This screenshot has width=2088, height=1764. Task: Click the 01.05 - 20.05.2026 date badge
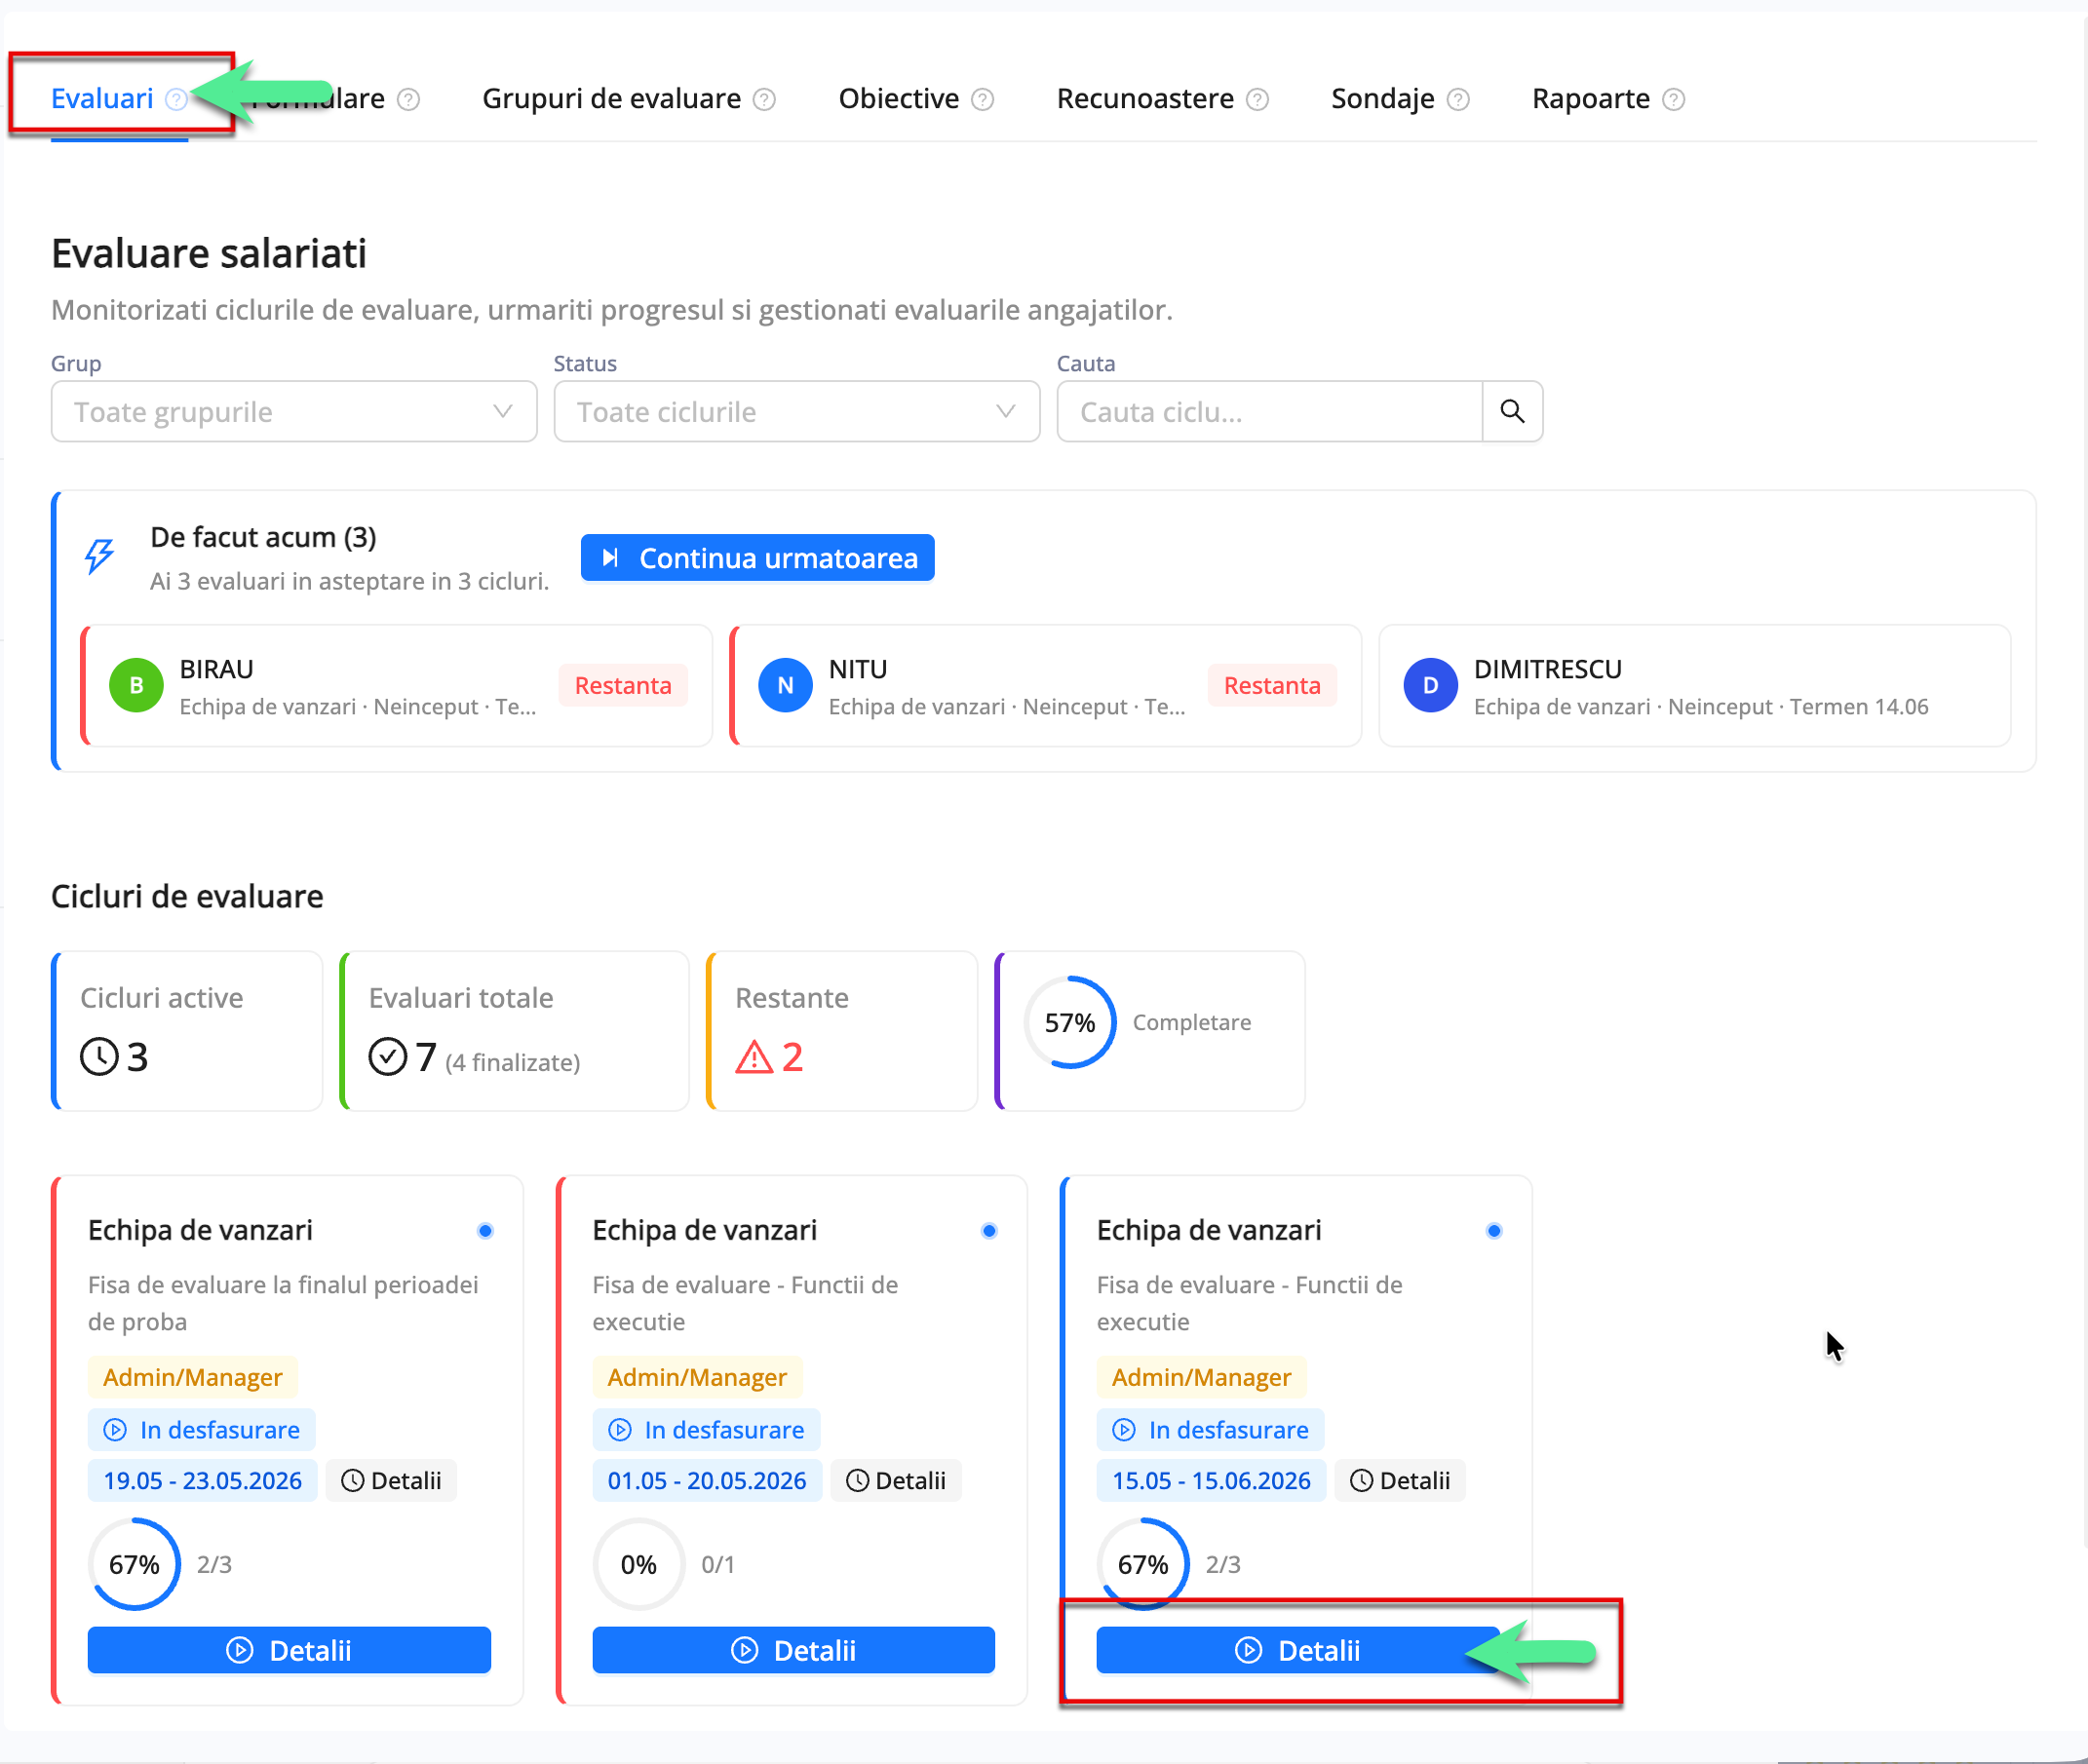[707, 1480]
